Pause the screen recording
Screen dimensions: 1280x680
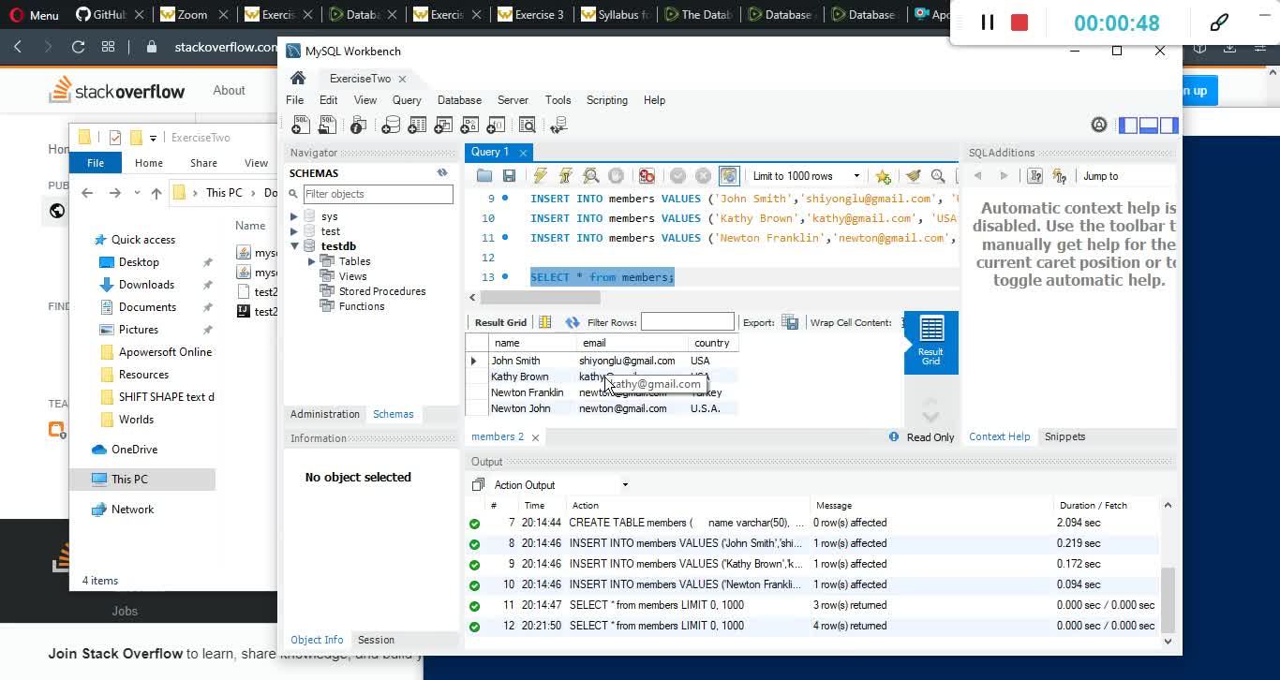point(987,22)
